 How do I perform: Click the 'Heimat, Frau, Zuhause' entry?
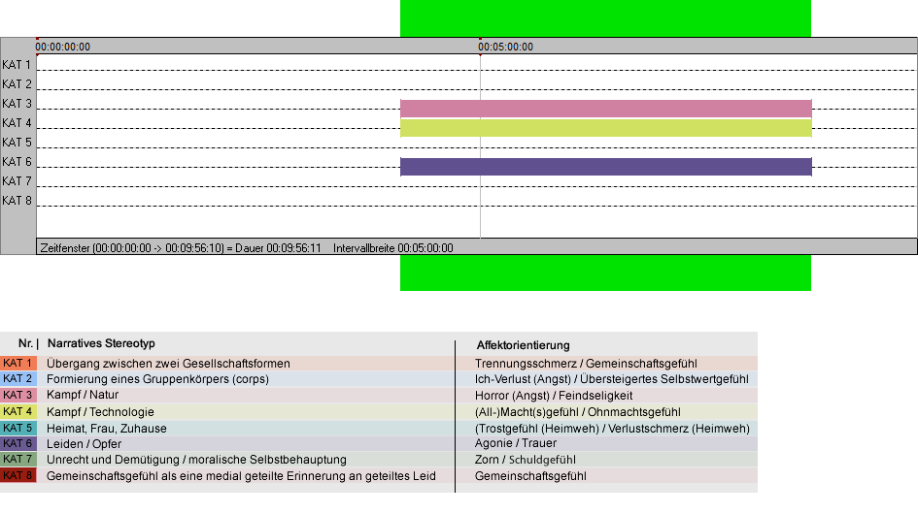[107, 429]
